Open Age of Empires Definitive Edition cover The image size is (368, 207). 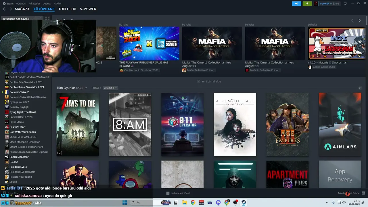coord(287,124)
